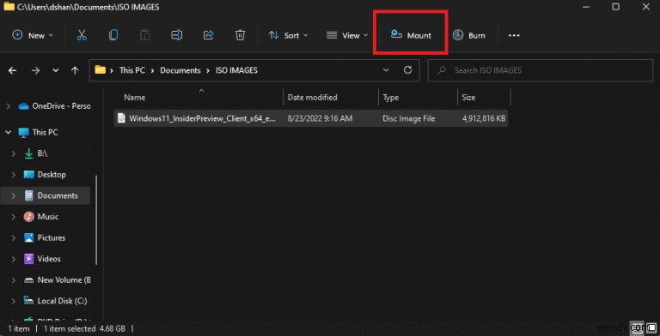This screenshot has width=660, height=336.
Task: Select Documents in breadcrumb path
Action: (180, 70)
